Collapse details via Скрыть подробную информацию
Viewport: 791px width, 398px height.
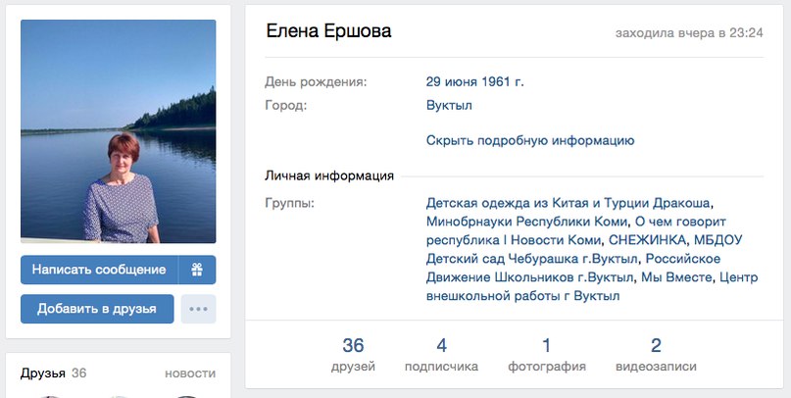click(530, 140)
